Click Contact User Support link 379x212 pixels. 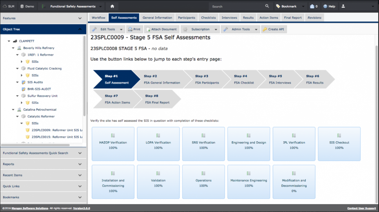point(362,208)
